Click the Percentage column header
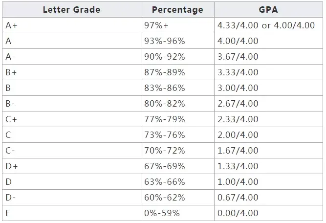The height and width of the screenshot is (223, 326). [x=177, y=10]
